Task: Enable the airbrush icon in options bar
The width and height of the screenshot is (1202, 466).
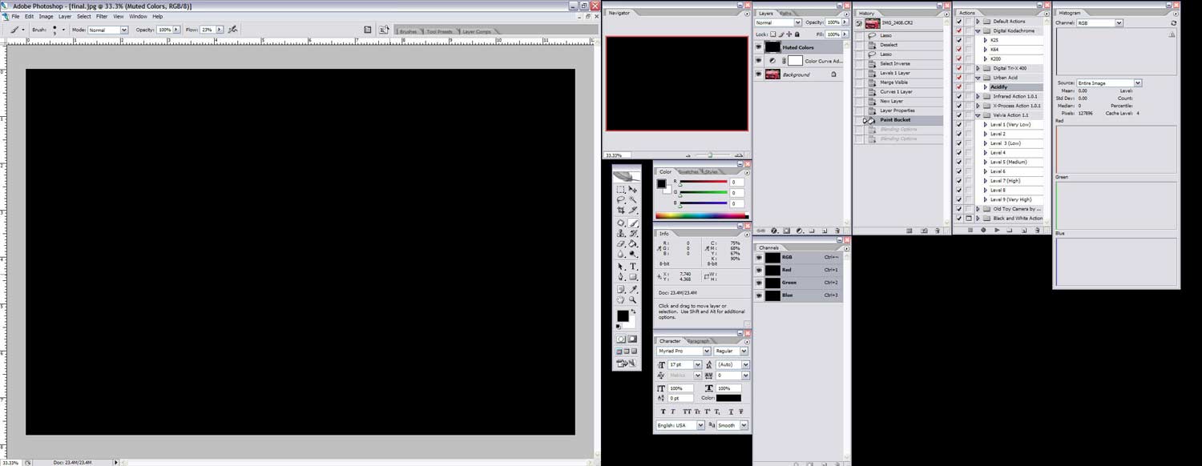Action: [x=232, y=30]
